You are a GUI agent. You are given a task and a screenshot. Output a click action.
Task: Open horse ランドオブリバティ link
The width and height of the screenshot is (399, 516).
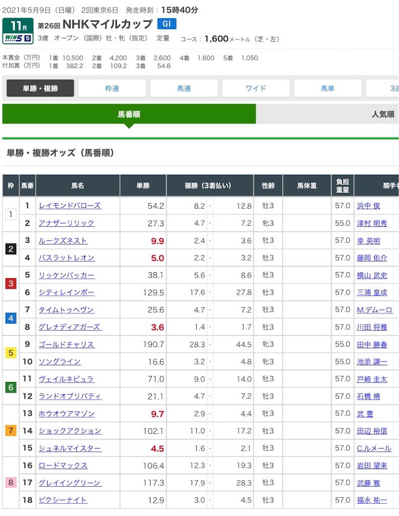[x=70, y=396]
